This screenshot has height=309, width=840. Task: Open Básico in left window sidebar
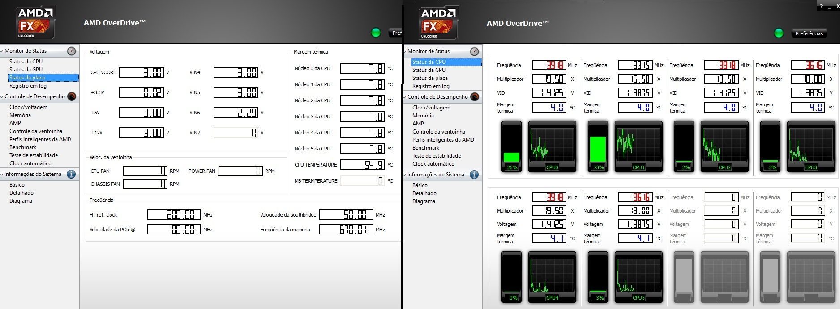tap(17, 185)
